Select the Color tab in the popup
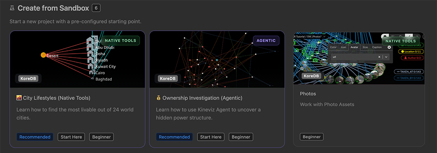The height and width of the screenshot is (153, 437). (333, 47)
